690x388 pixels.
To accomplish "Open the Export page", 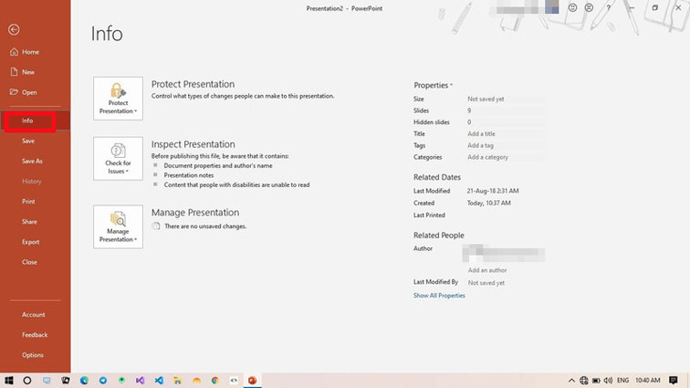I will 30,242.
